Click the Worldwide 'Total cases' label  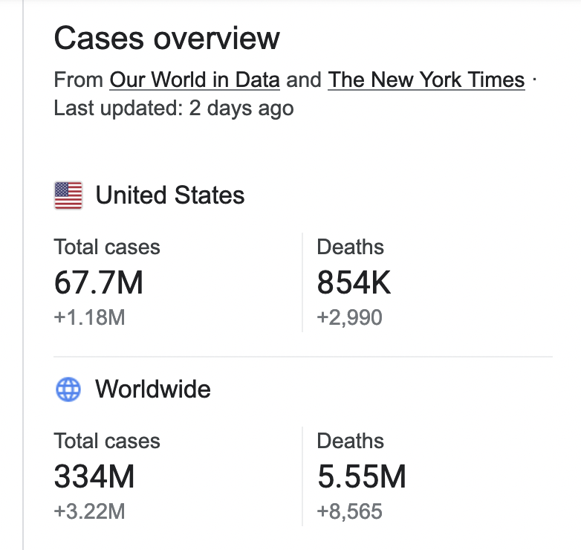coord(107,441)
